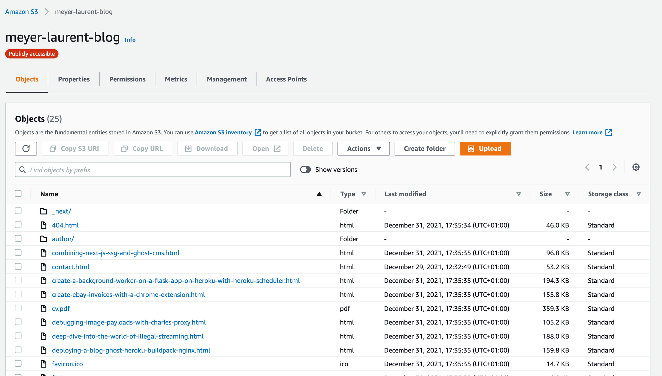662x376 pixels.
Task: Click the file icon beside cv.pdf
Action: pos(44,309)
